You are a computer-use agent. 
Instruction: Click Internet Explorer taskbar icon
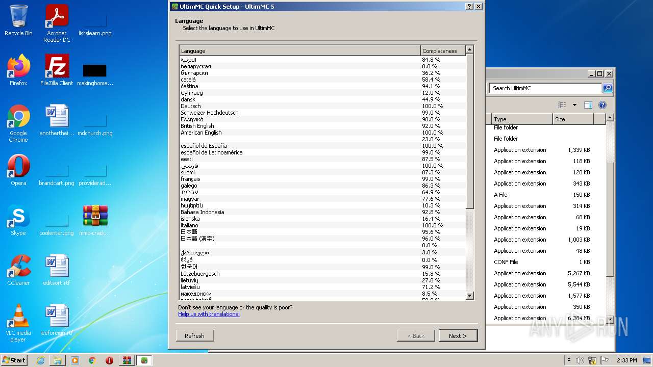tap(40, 360)
